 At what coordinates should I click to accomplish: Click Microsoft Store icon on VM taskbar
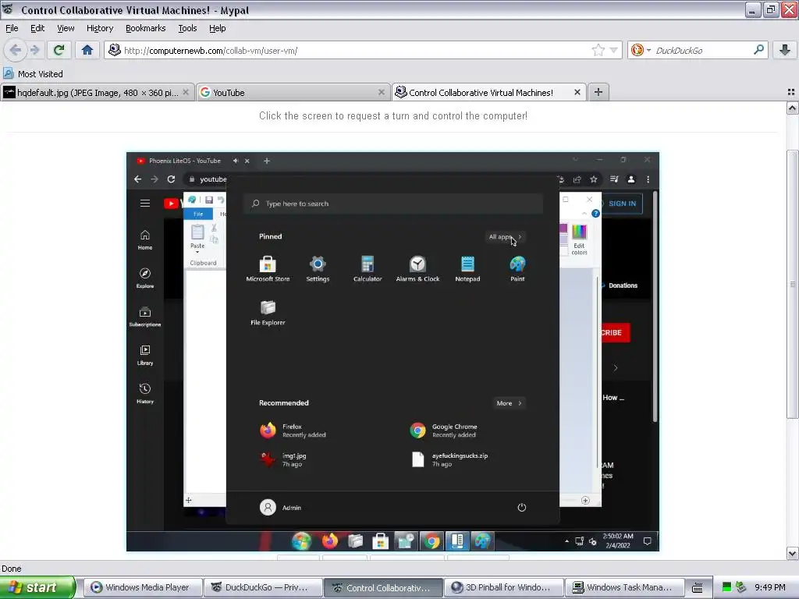click(380, 541)
